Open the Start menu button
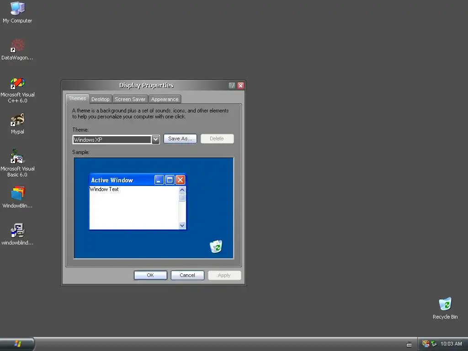 click(17, 344)
